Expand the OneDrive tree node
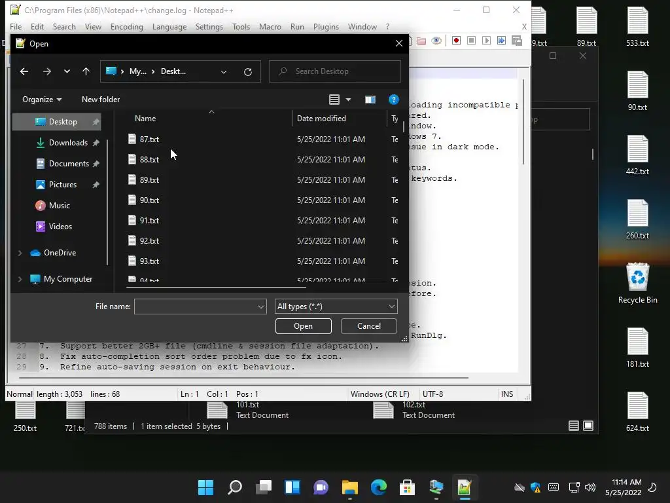670x503 pixels. pyautogui.click(x=20, y=253)
